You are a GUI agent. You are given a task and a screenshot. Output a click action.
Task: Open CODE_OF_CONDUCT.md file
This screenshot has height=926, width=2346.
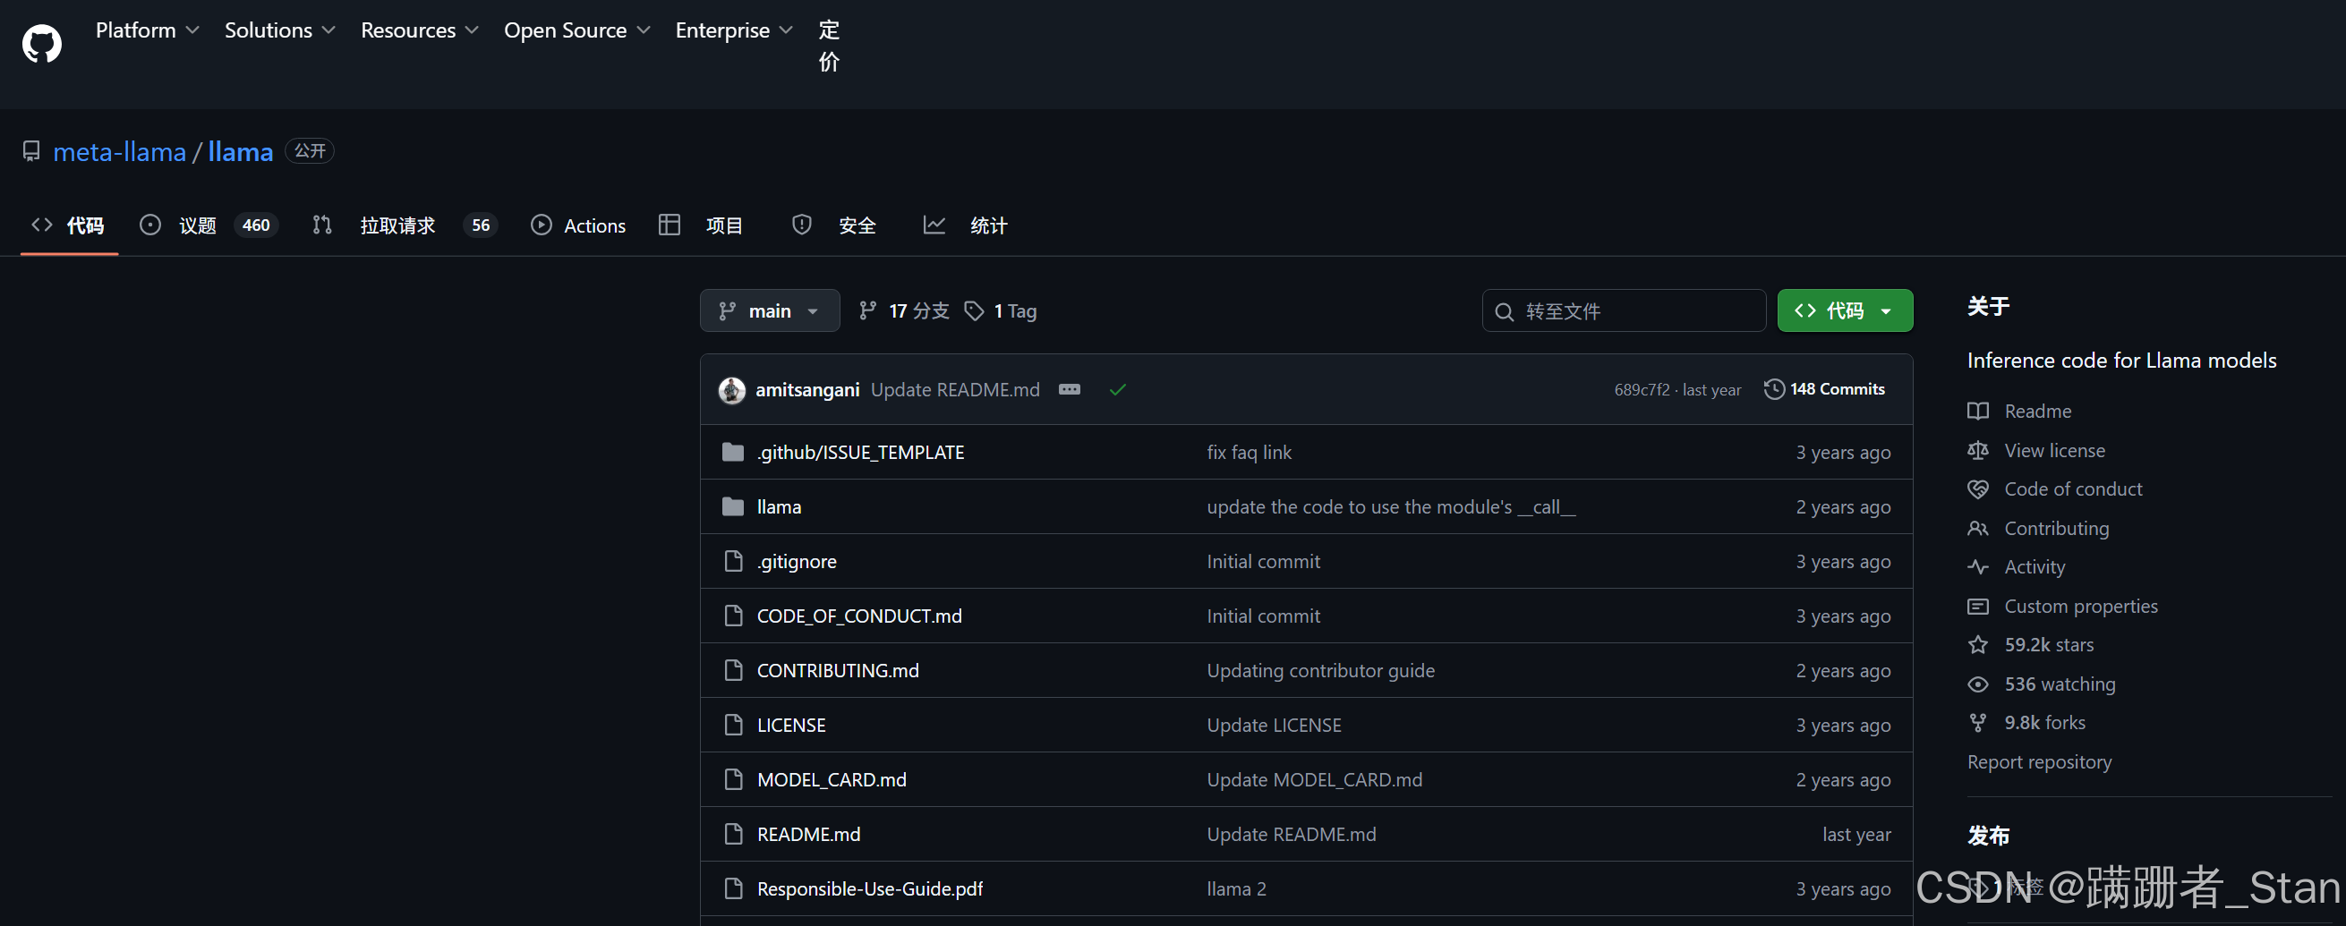pos(858,616)
